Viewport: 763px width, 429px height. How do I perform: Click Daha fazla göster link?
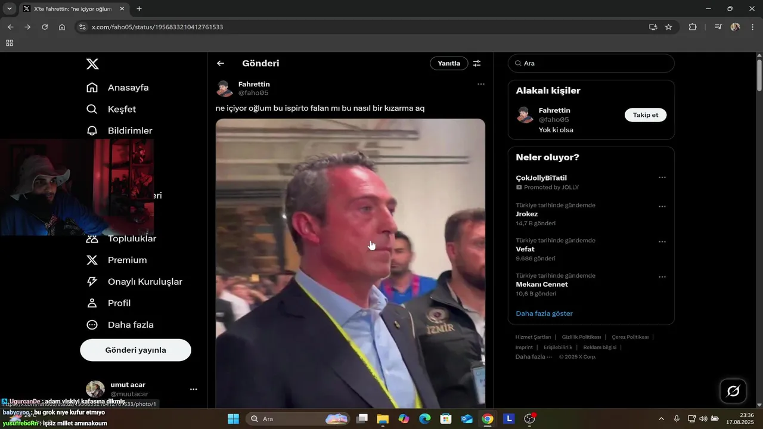[544, 313]
